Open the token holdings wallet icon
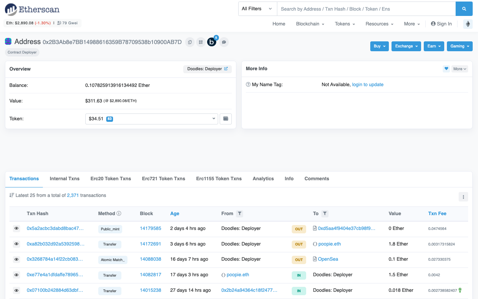Image resolution: width=478 pixels, height=299 pixels. pyautogui.click(x=226, y=119)
